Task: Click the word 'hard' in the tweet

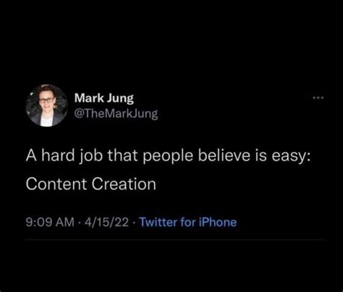Action: tap(58, 155)
